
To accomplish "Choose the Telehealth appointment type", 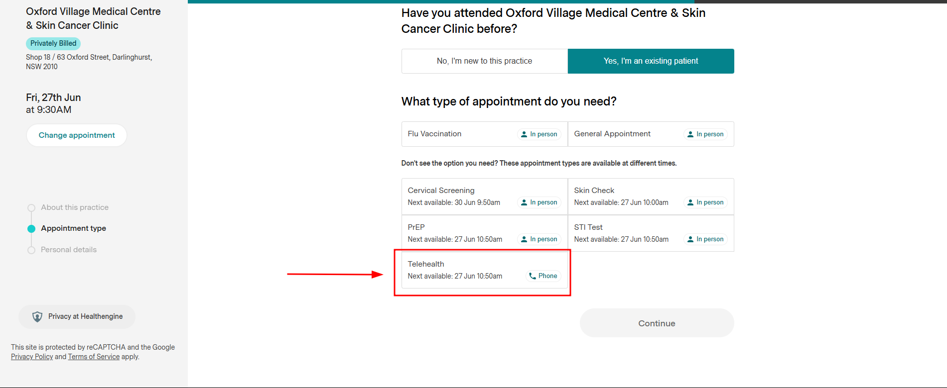I will [454, 270].
